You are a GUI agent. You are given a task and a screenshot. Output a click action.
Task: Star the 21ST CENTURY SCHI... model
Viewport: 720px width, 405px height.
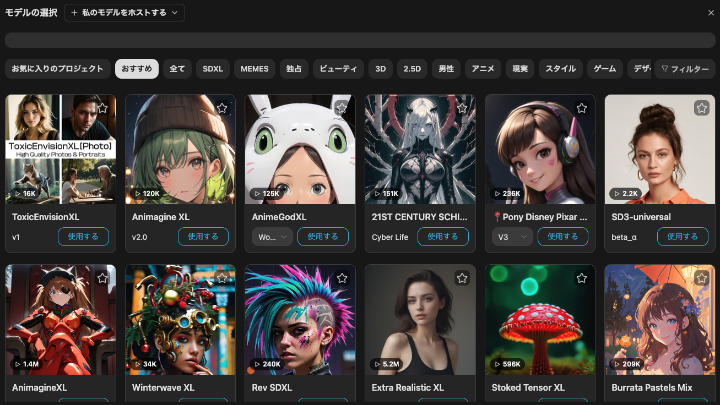pos(462,108)
